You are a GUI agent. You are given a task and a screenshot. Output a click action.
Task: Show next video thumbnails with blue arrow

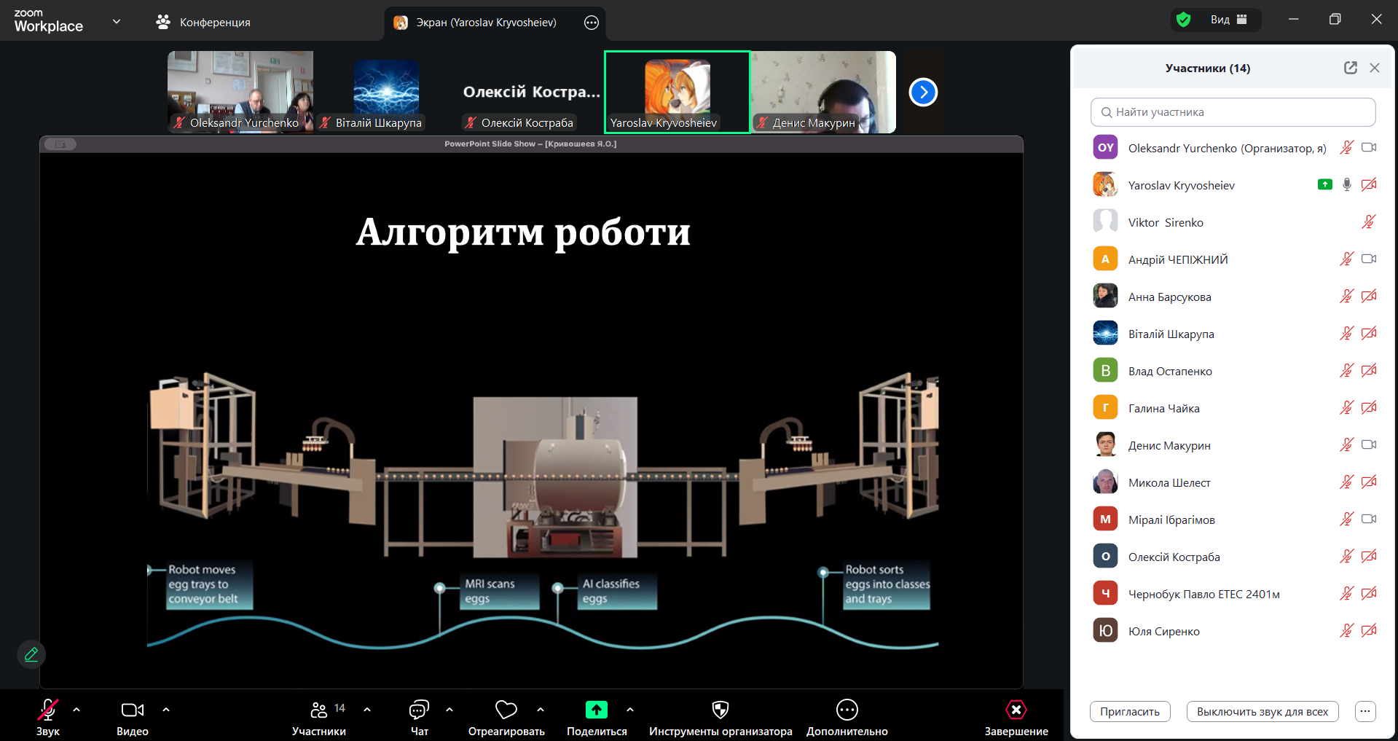click(x=923, y=93)
